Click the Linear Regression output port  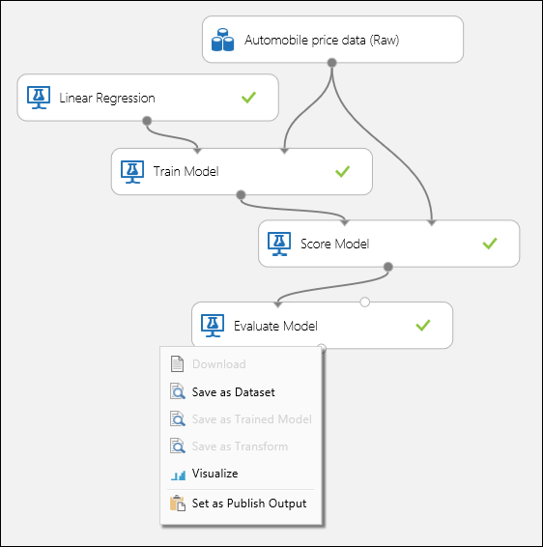point(147,121)
